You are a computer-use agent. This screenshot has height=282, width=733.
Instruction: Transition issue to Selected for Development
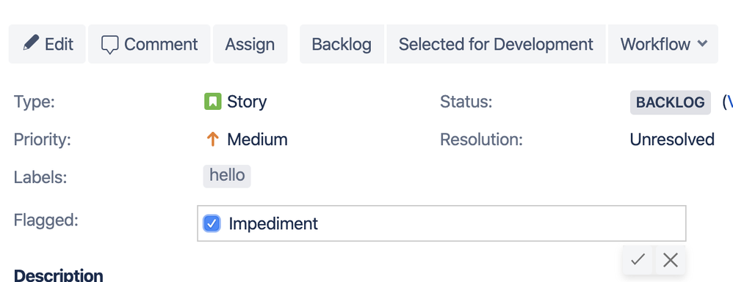[x=496, y=44]
